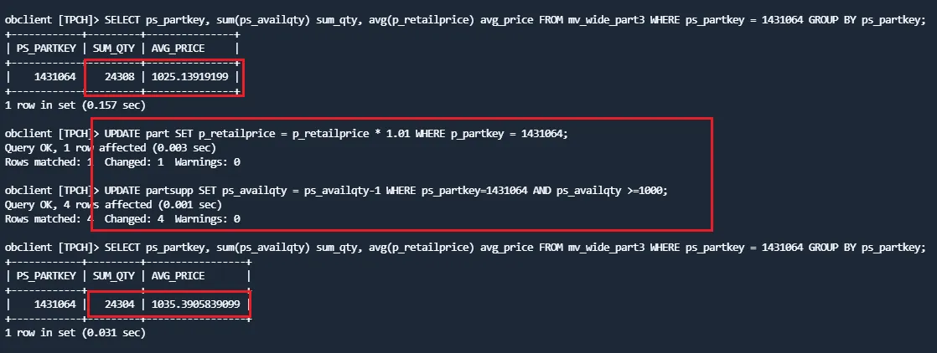Click the PS_PARTKEY header in first result table

[x=45, y=49]
